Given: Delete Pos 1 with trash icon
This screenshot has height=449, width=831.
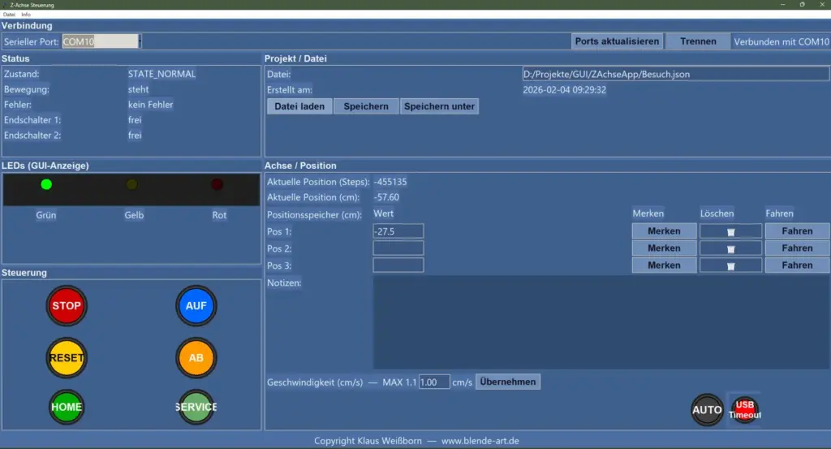Looking at the screenshot, I should (731, 231).
